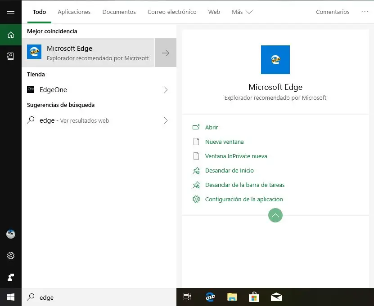
Task: Expand the edge web suggestion chevron
Action: 166,120
